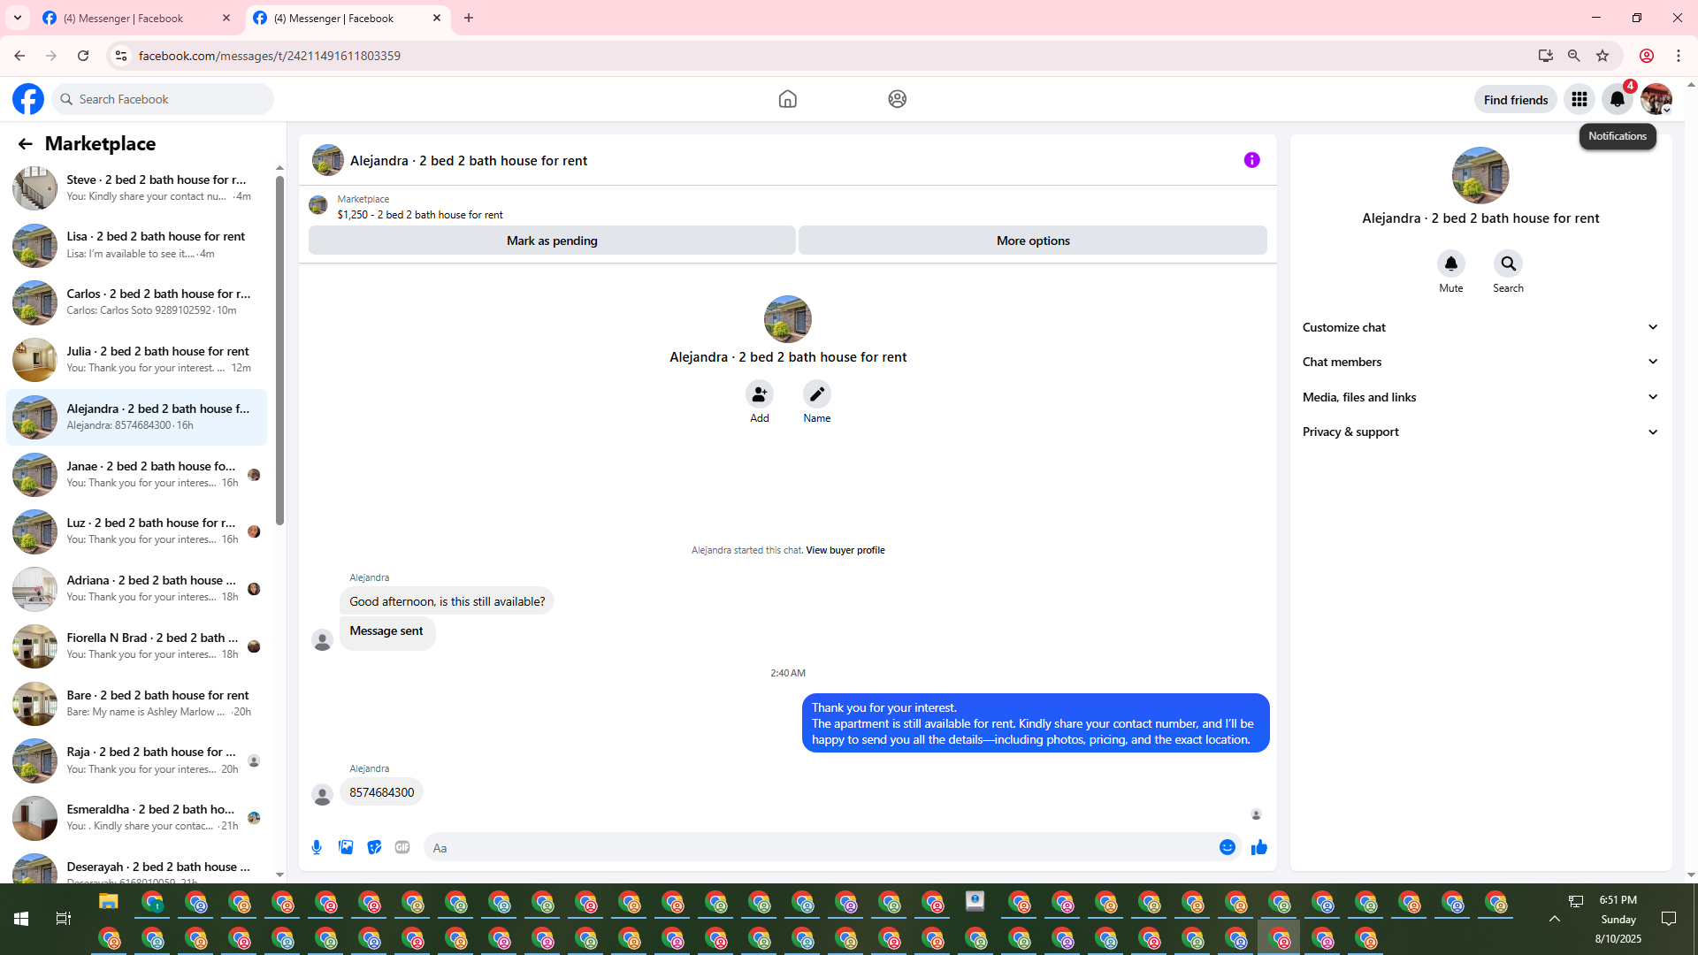Click the Name edit pencil icon
The height and width of the screenshot is (955, 1698).
click(816, 393)
